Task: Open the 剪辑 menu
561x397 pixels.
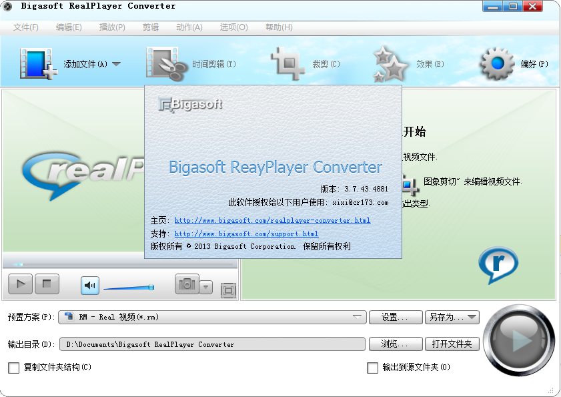Action: 151,27
